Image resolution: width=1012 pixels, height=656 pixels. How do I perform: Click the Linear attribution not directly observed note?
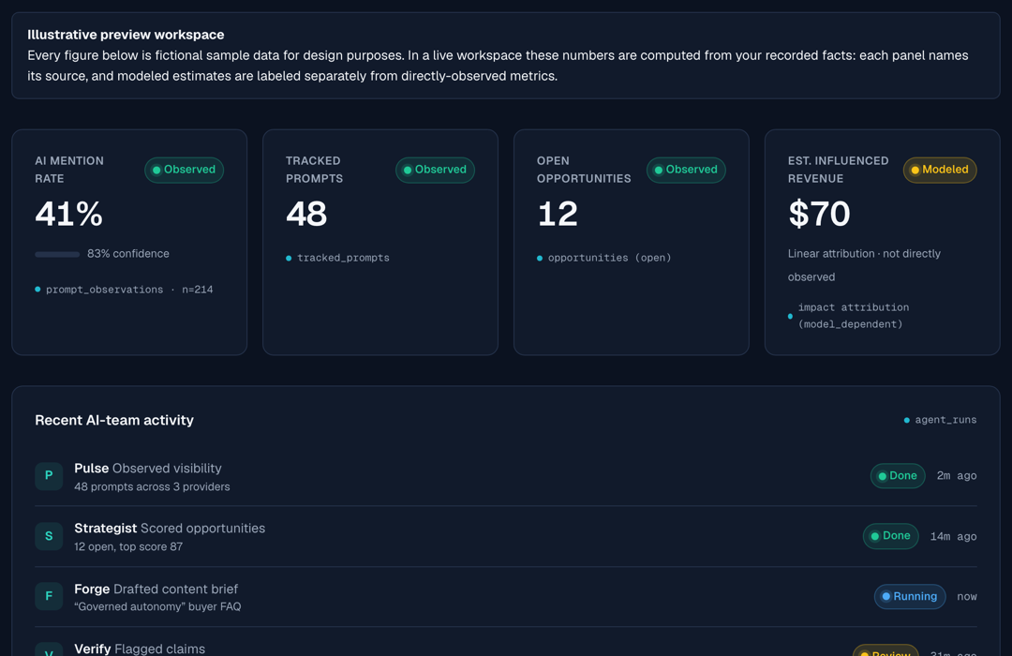(x=864, y=265)
